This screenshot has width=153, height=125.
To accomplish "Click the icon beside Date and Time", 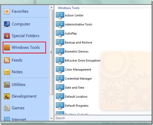I will (x=60, y=88).
